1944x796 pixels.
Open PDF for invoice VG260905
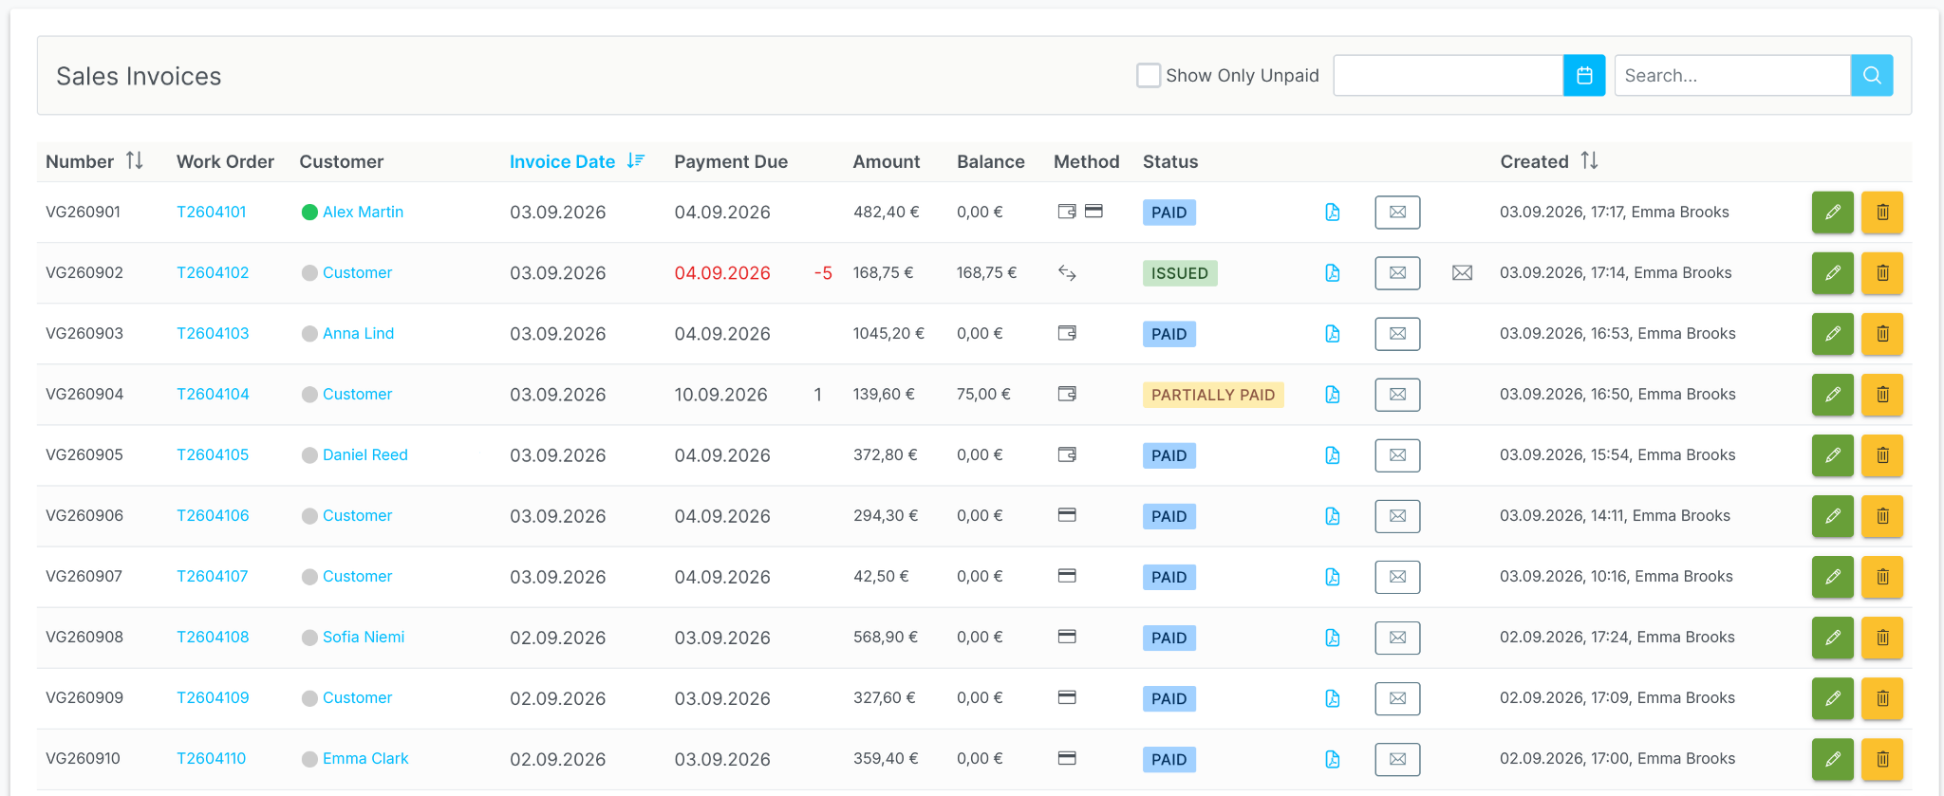point(1333,455)
